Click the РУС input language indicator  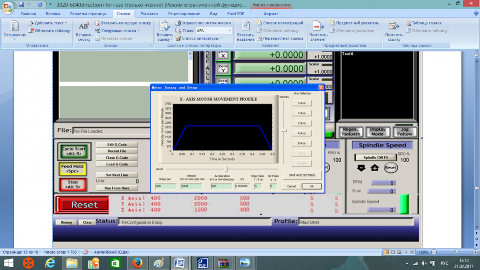[x=444, y=263]
